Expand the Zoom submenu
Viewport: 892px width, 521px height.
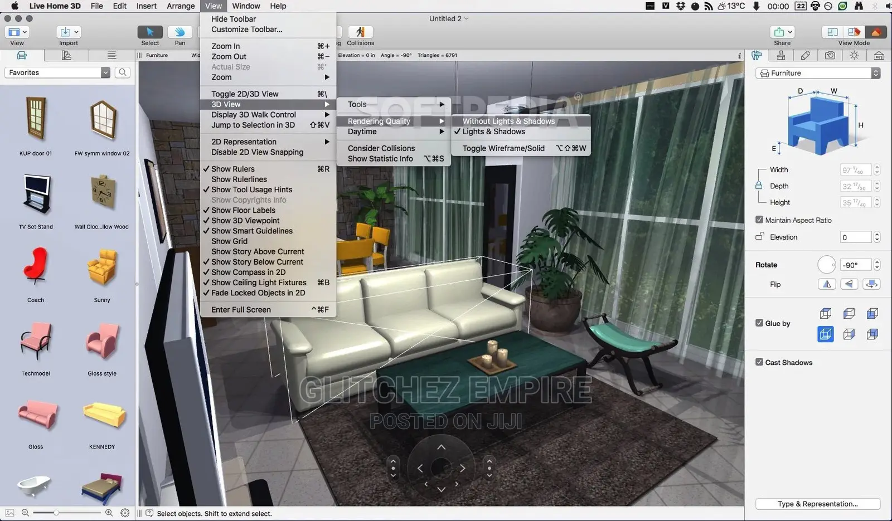coord(268,77)
